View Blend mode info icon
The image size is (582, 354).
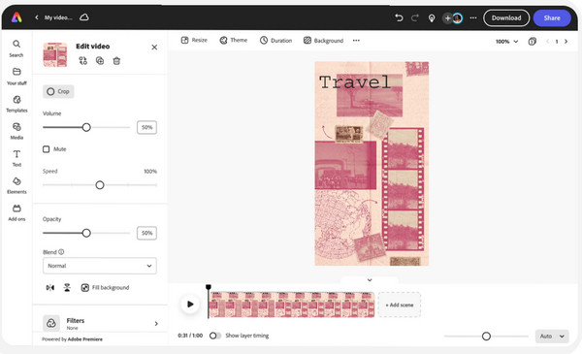tap(61, 252)
